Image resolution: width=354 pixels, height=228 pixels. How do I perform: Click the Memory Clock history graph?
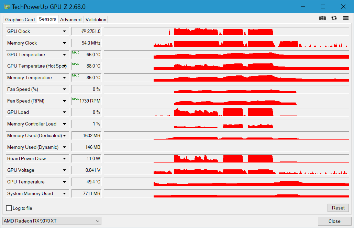[226, 43]
